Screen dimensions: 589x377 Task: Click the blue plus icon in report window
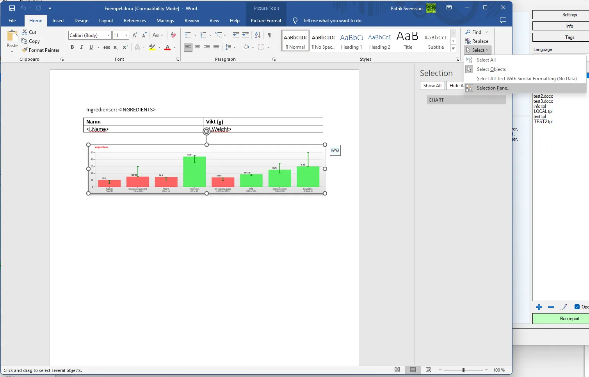click(539, 307)
